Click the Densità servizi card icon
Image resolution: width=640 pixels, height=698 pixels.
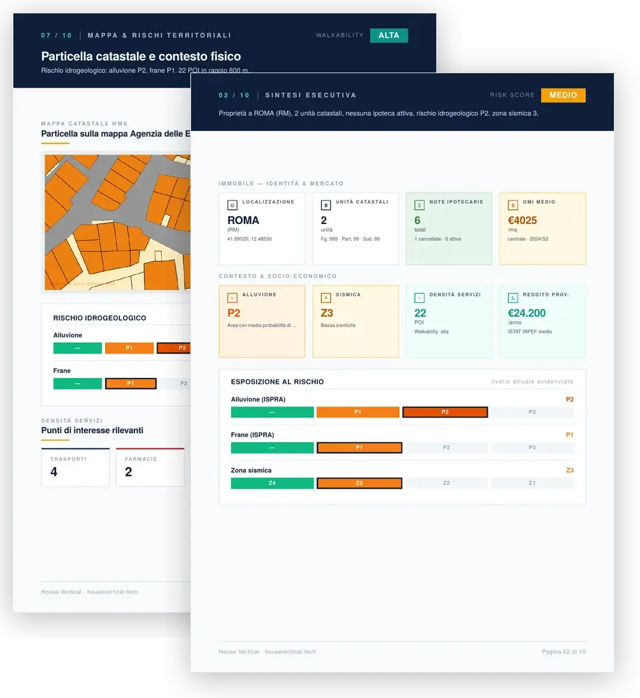(x=420, y=298)
